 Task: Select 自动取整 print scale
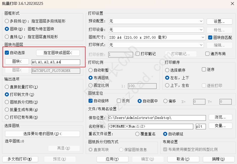pos(90,70)
